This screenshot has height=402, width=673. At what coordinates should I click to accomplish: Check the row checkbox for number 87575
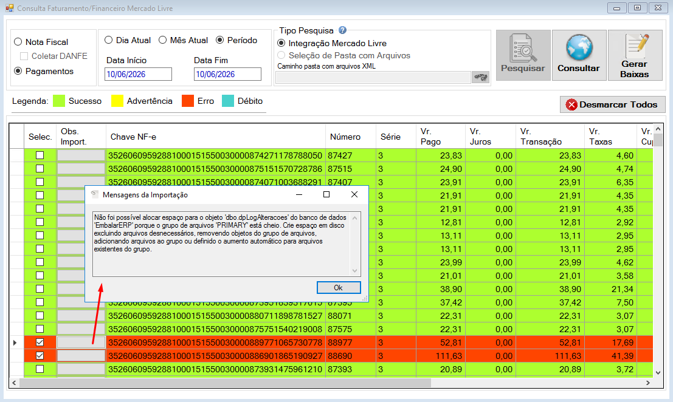point(40,329)
